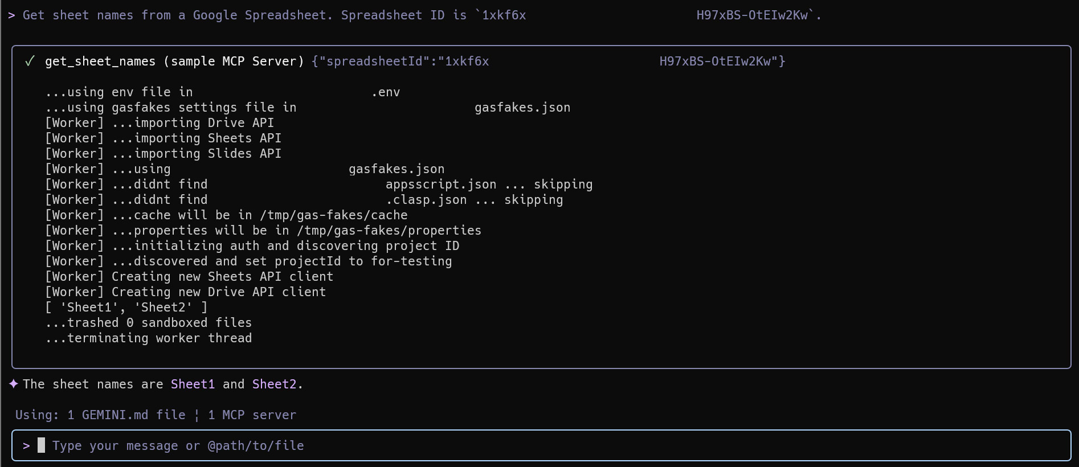Click the highlighted Sheet2 in the response
The height and width of the screenshot is (467, 1079).
coord(274,384)
